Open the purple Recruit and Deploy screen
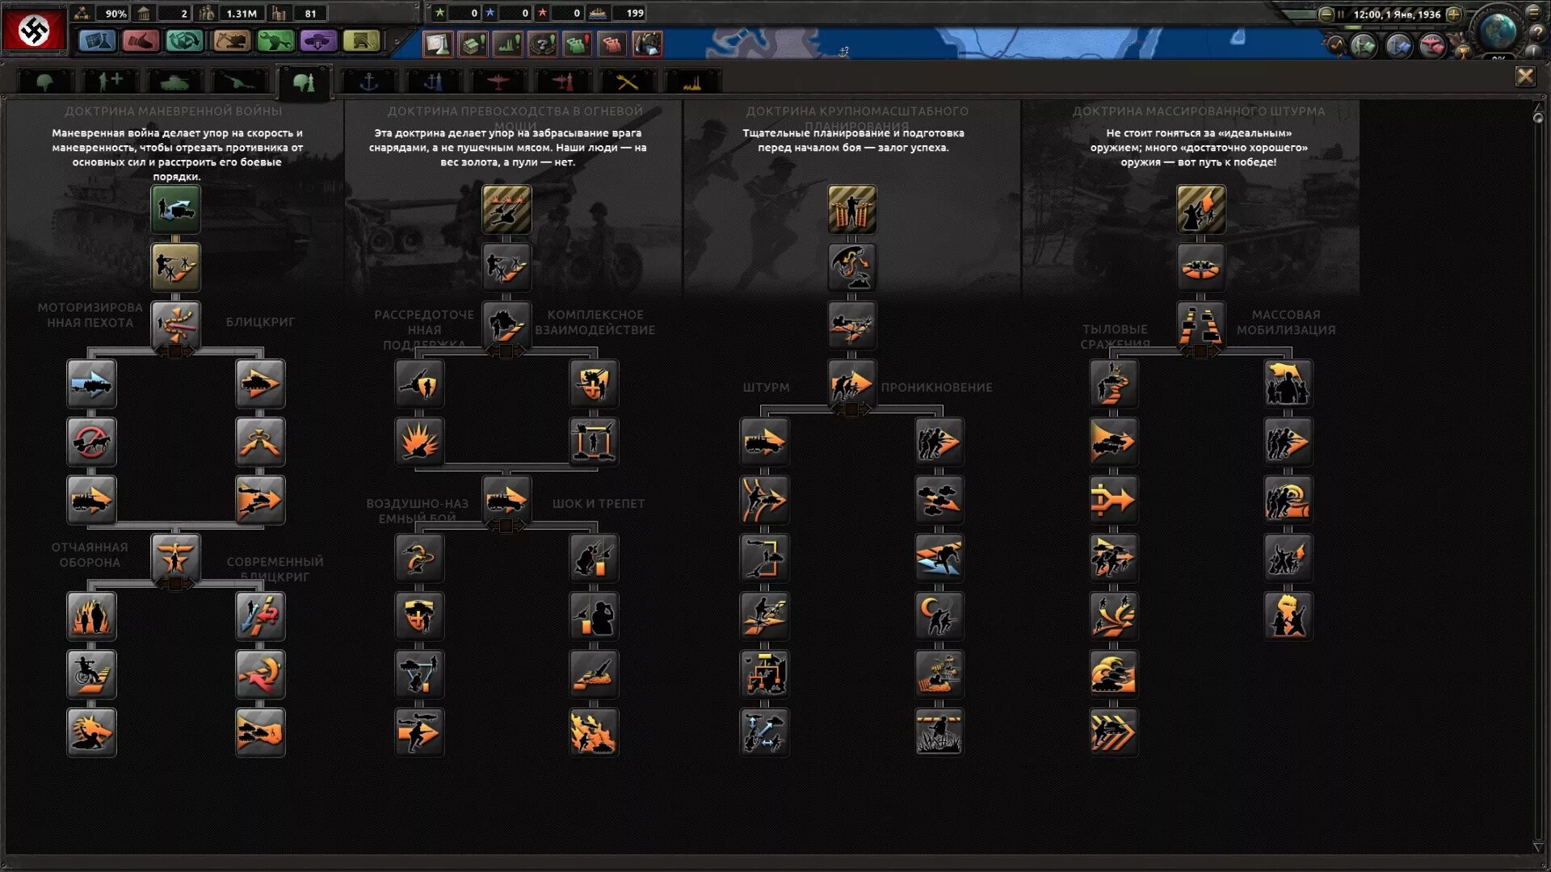 318,41
